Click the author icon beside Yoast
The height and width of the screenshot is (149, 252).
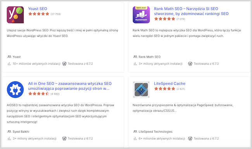click(x=9, y=57)
